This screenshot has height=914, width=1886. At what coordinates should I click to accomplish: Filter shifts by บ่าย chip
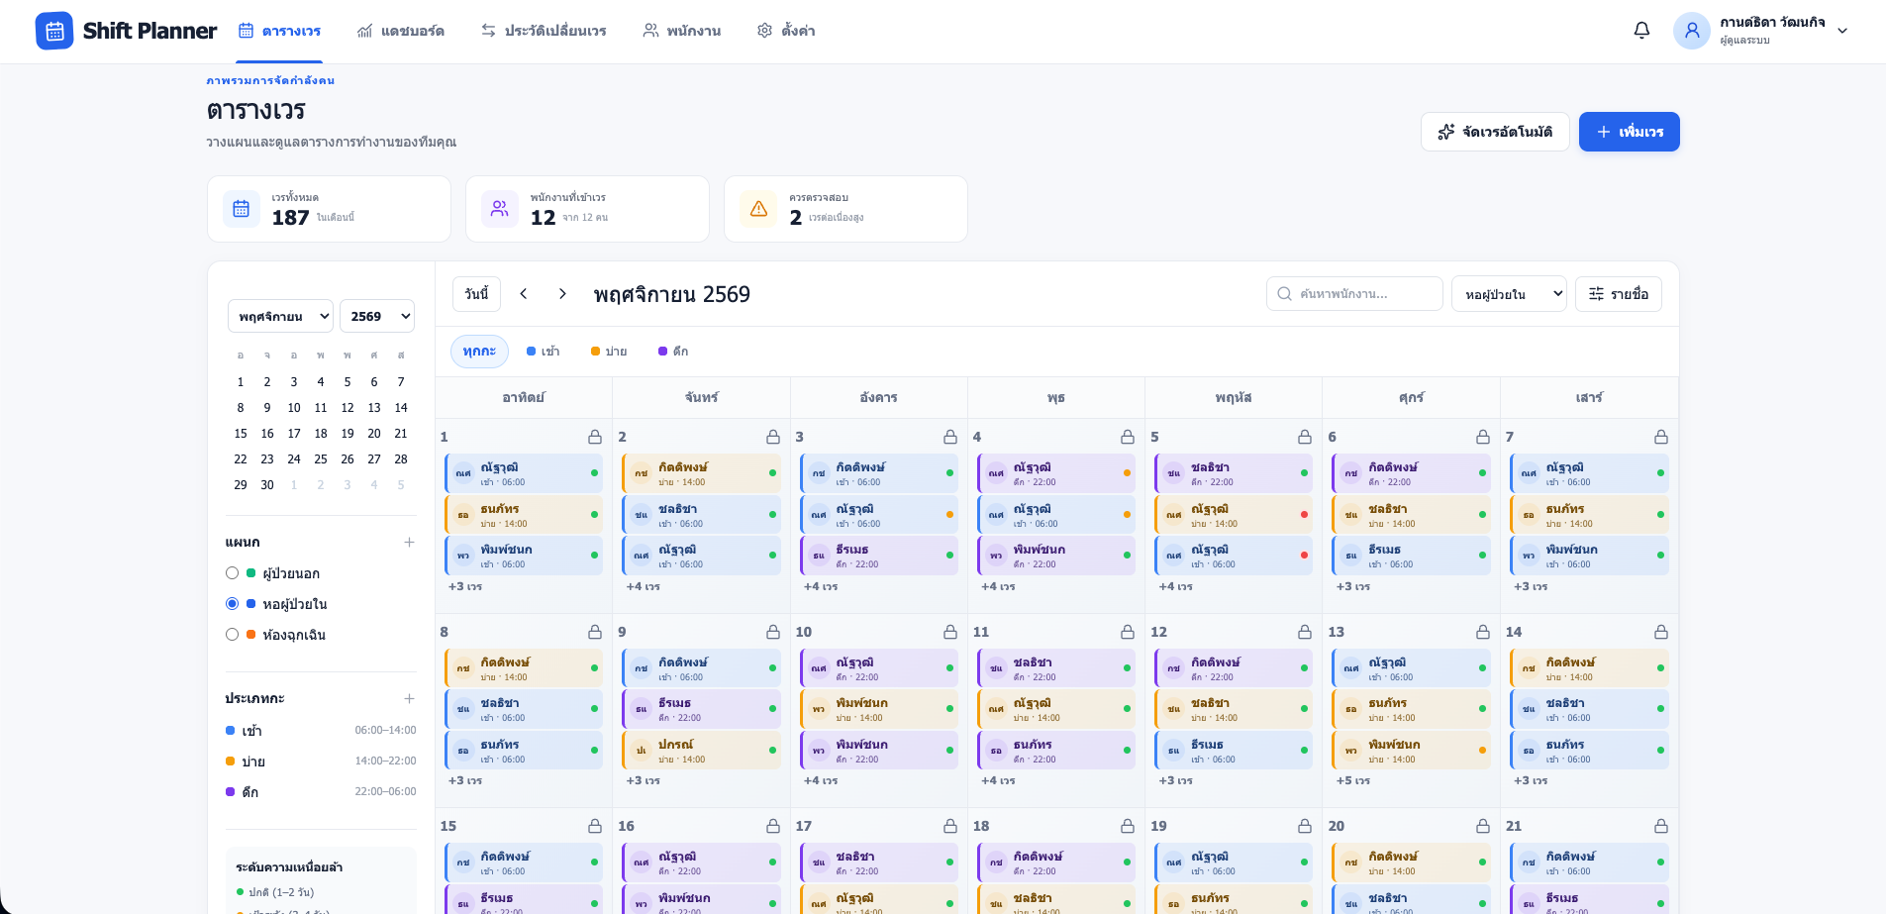pos(609,352)
